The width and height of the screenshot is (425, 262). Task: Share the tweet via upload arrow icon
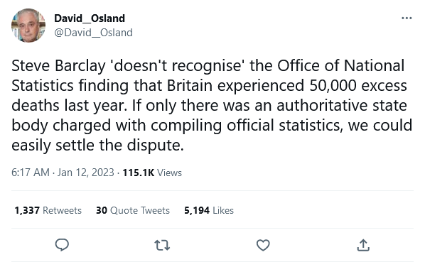tap(363, 245)
